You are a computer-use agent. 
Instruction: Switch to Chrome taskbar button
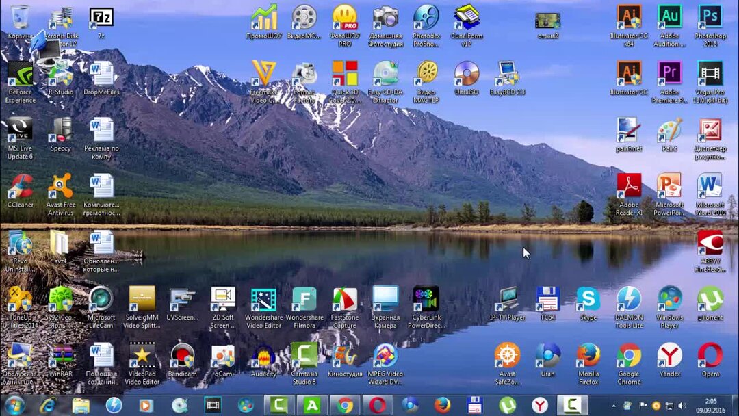(344, 405)
